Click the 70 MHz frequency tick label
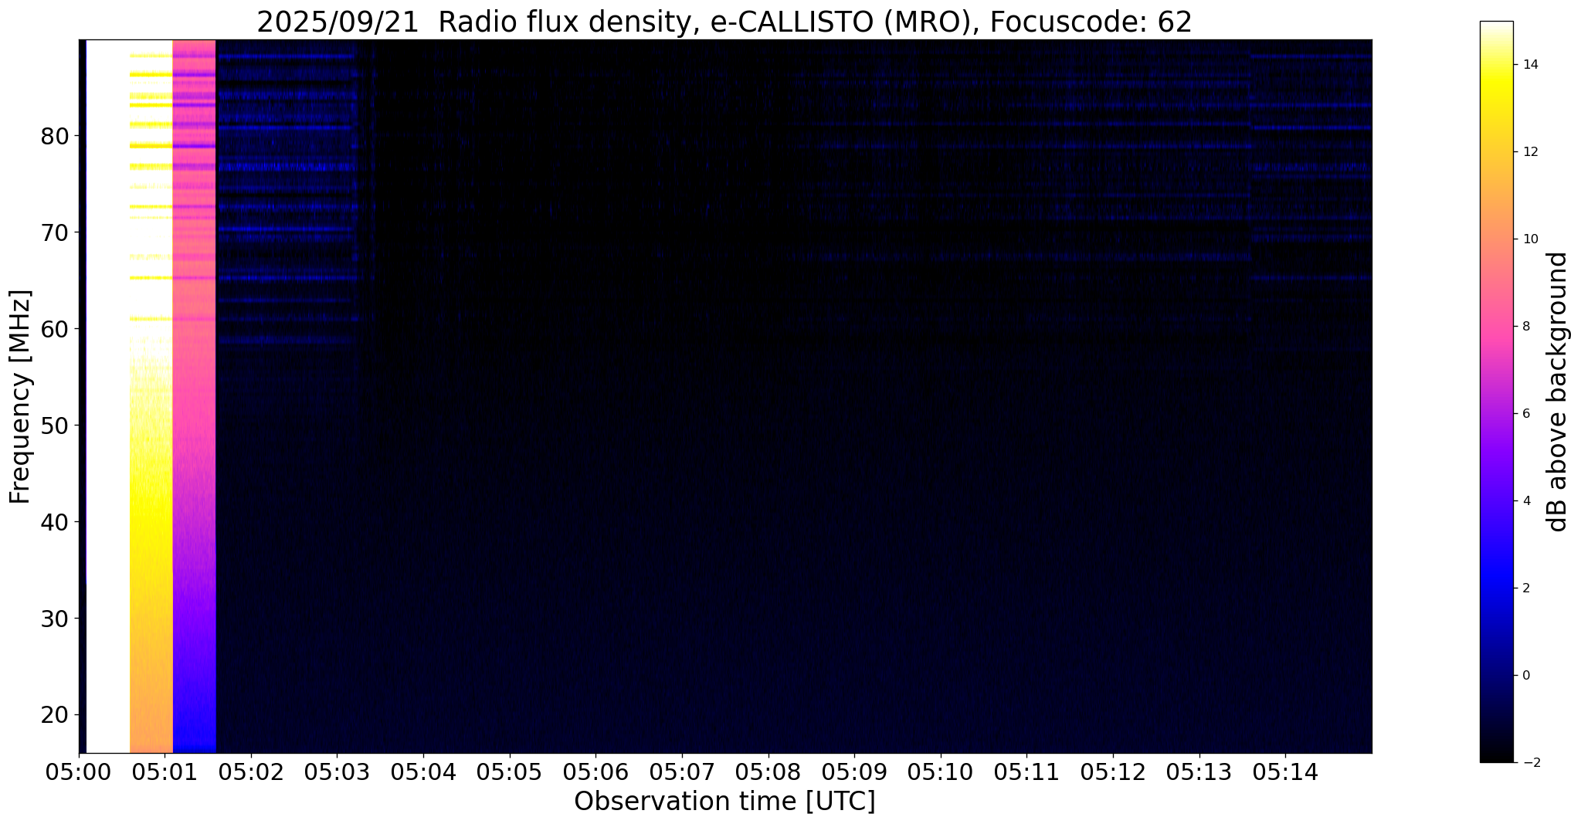This screenshot has width=1581, height=824. (x=55, y=232)
